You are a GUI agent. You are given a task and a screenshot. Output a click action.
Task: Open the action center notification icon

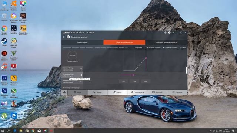click(234, 130)
